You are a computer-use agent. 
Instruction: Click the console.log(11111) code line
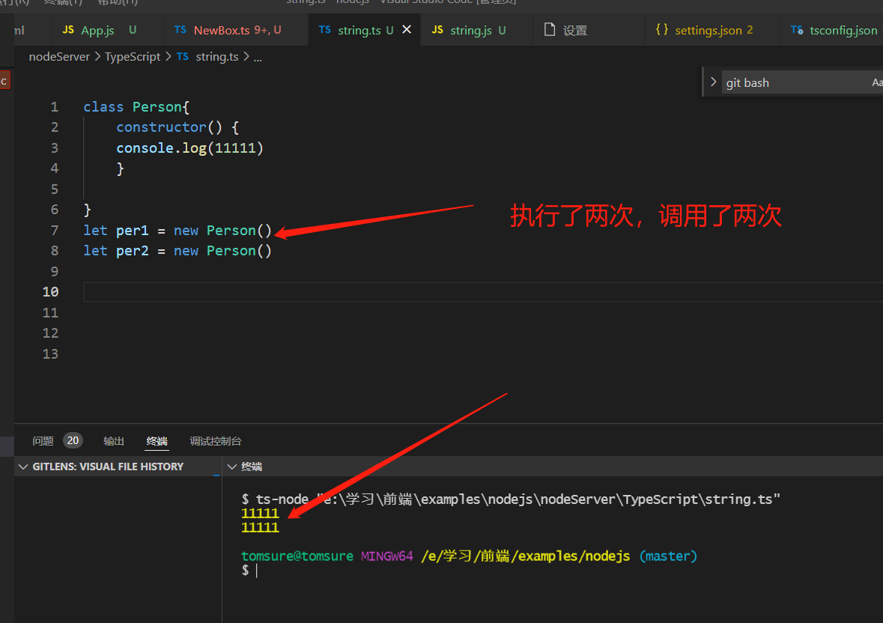pyautogui.click(x=189, y=148)
